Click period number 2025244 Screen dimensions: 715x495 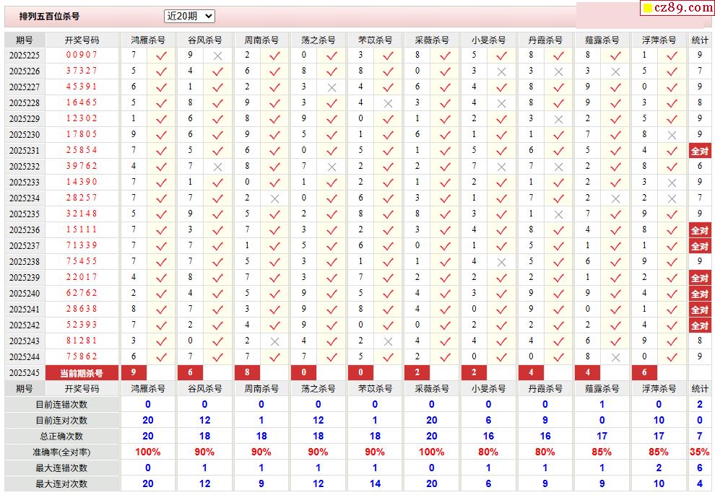pos(25,357)
